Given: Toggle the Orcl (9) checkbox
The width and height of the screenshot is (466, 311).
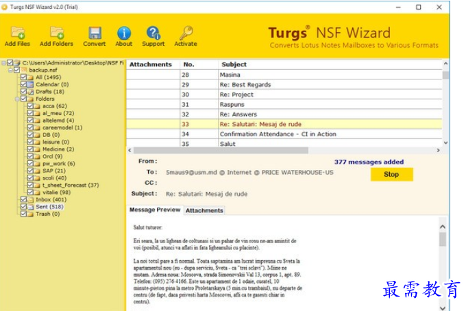Looking at the screenshot, I should (x=31, y=156).
